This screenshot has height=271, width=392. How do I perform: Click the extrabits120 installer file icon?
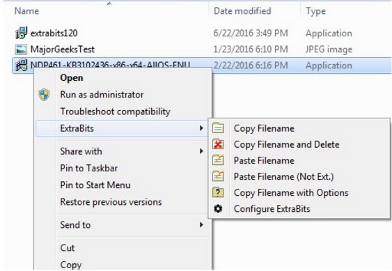click(22, 33)
